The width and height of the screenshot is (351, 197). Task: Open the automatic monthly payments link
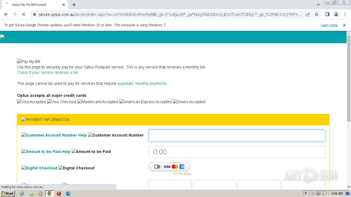(142, 83)
